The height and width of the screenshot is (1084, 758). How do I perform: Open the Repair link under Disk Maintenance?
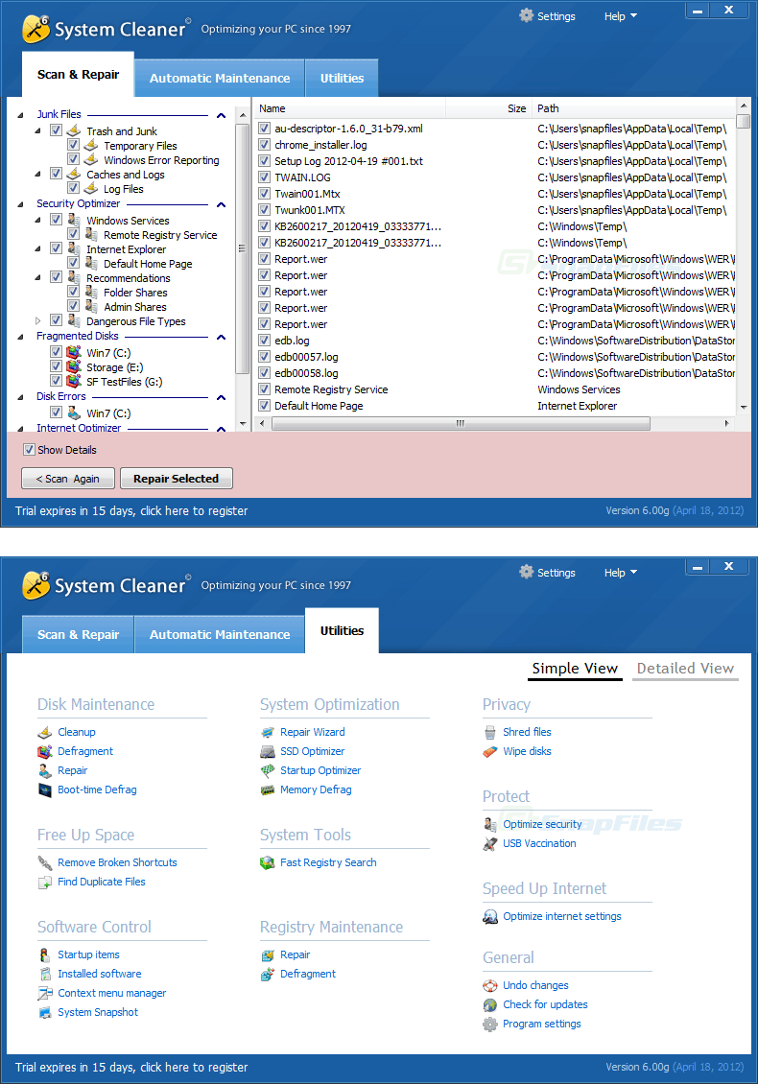(x=72, y=770)
